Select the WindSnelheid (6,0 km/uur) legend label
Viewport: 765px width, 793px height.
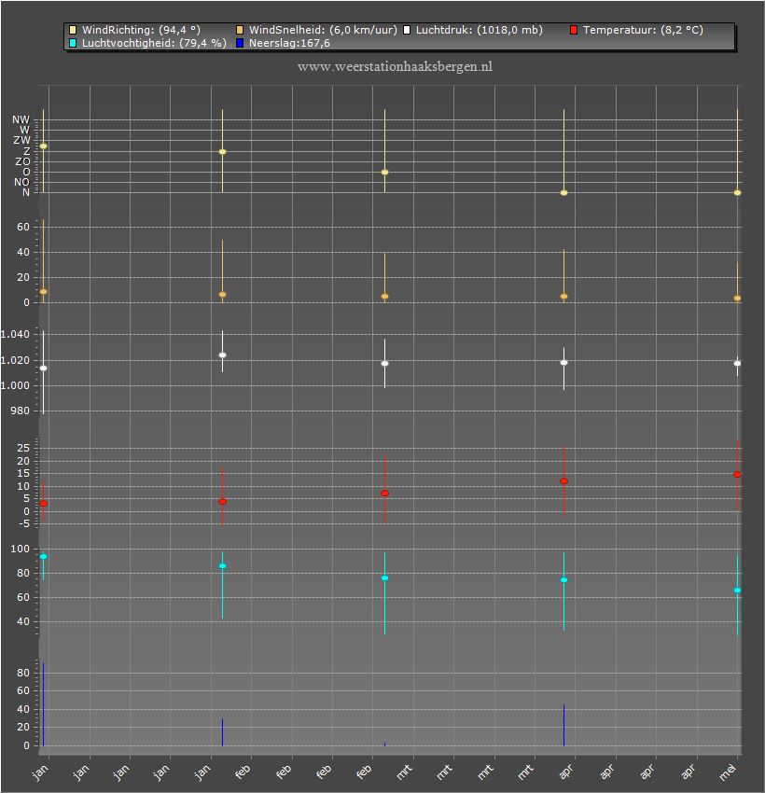click(323, 31)
